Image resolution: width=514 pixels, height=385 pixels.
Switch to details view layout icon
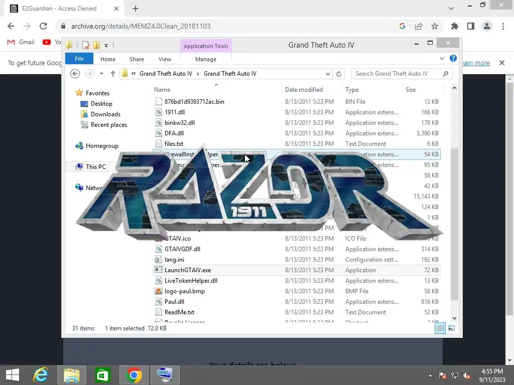(440, 328)
